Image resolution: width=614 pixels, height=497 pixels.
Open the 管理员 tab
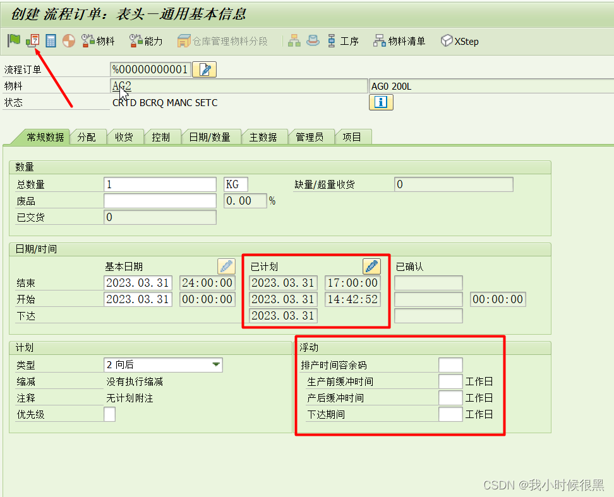pyautogui.click(x=311, y=136)
